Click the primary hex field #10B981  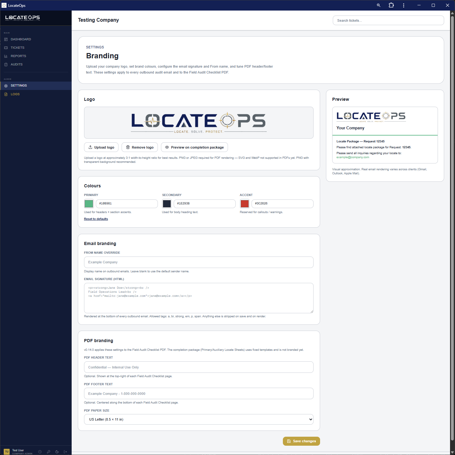coord(127,204)
